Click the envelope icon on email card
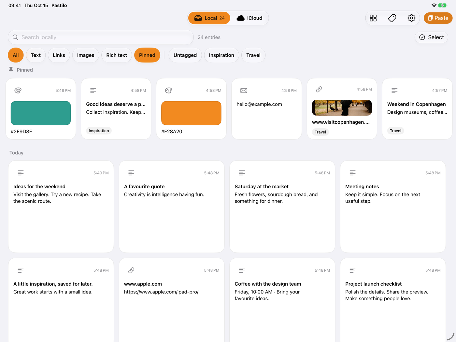The image size is (456, 342). pyautogui.click(x=244, y=91)
